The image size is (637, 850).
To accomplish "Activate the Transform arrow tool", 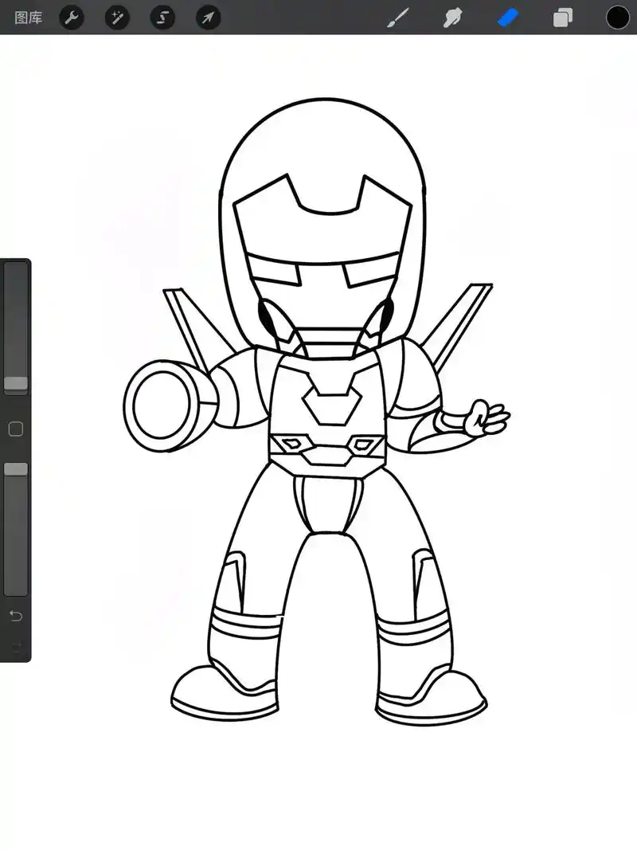I will coord(208,18).
